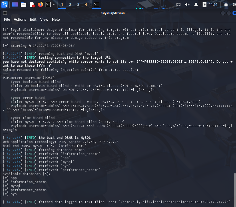Select the running terminal taskbar button

(96, 5)
